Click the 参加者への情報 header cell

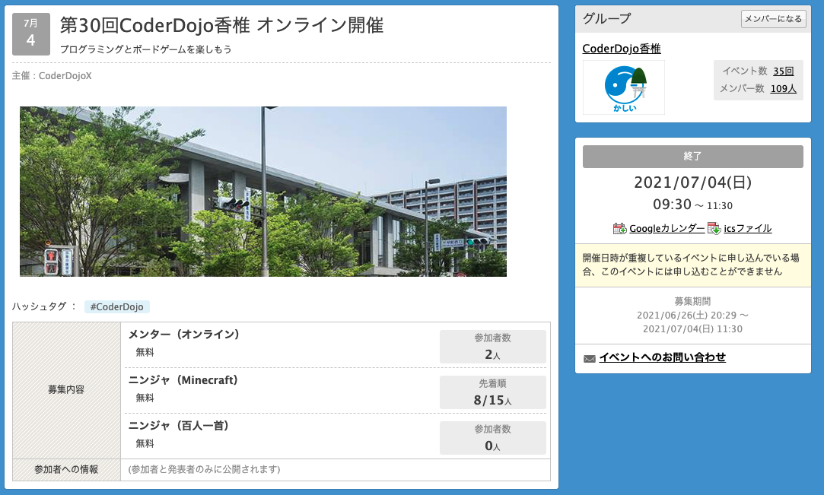coord(66,469)
